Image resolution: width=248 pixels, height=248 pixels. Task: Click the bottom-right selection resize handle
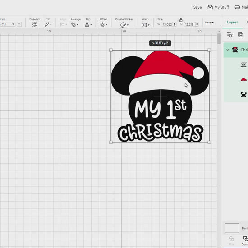[x=209, y=142]
